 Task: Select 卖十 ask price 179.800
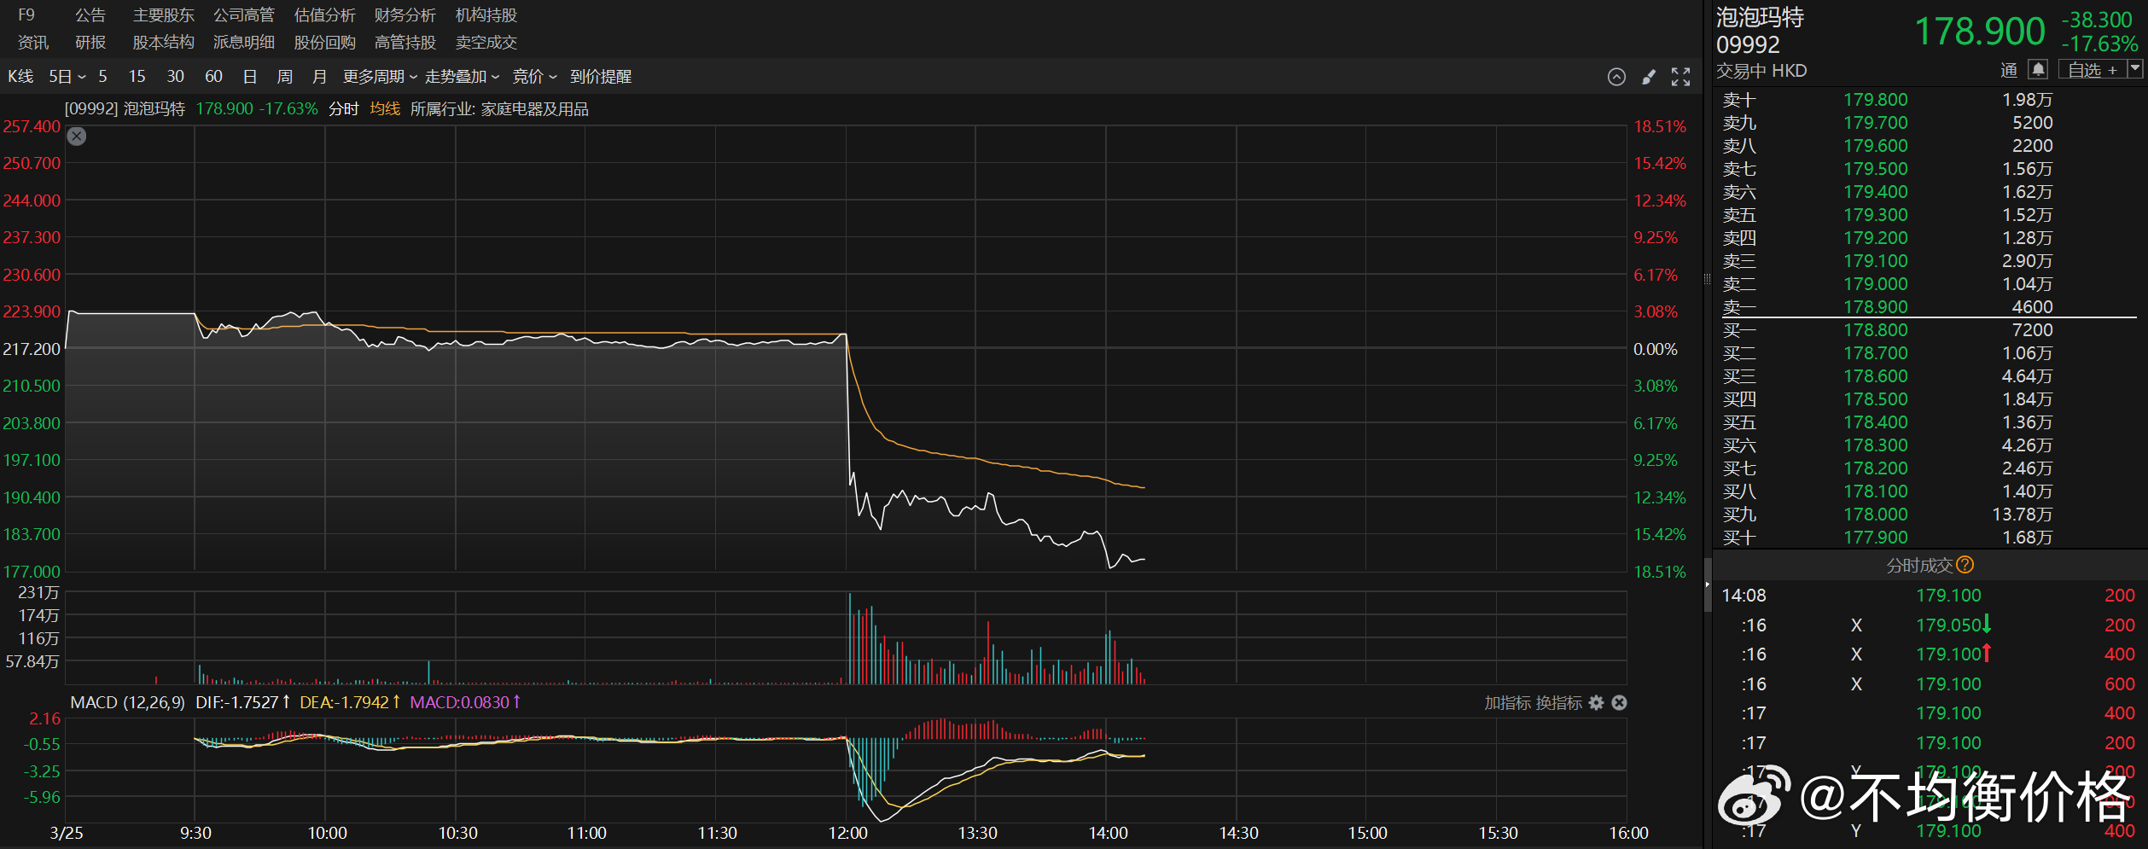pos(1876,100)
